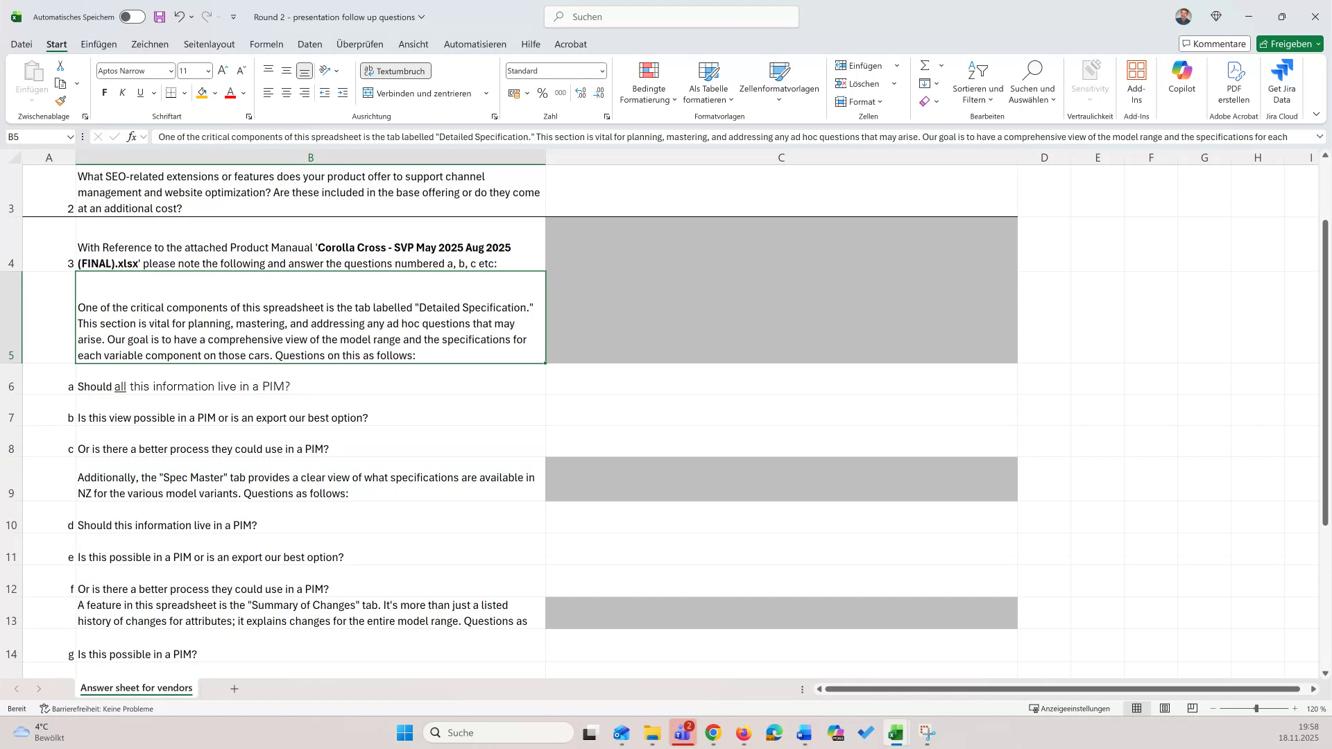1332x749 pixels.
Task: Expand the fill color dropdown arrow
Action: pos(214,93)
